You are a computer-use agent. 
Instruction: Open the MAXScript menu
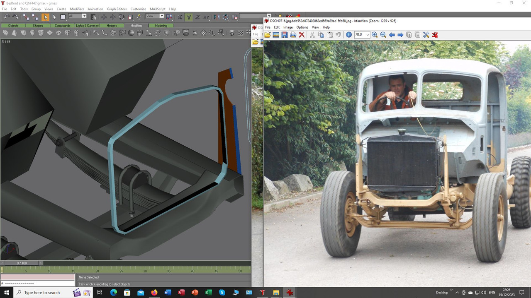[x=157, y=9]
